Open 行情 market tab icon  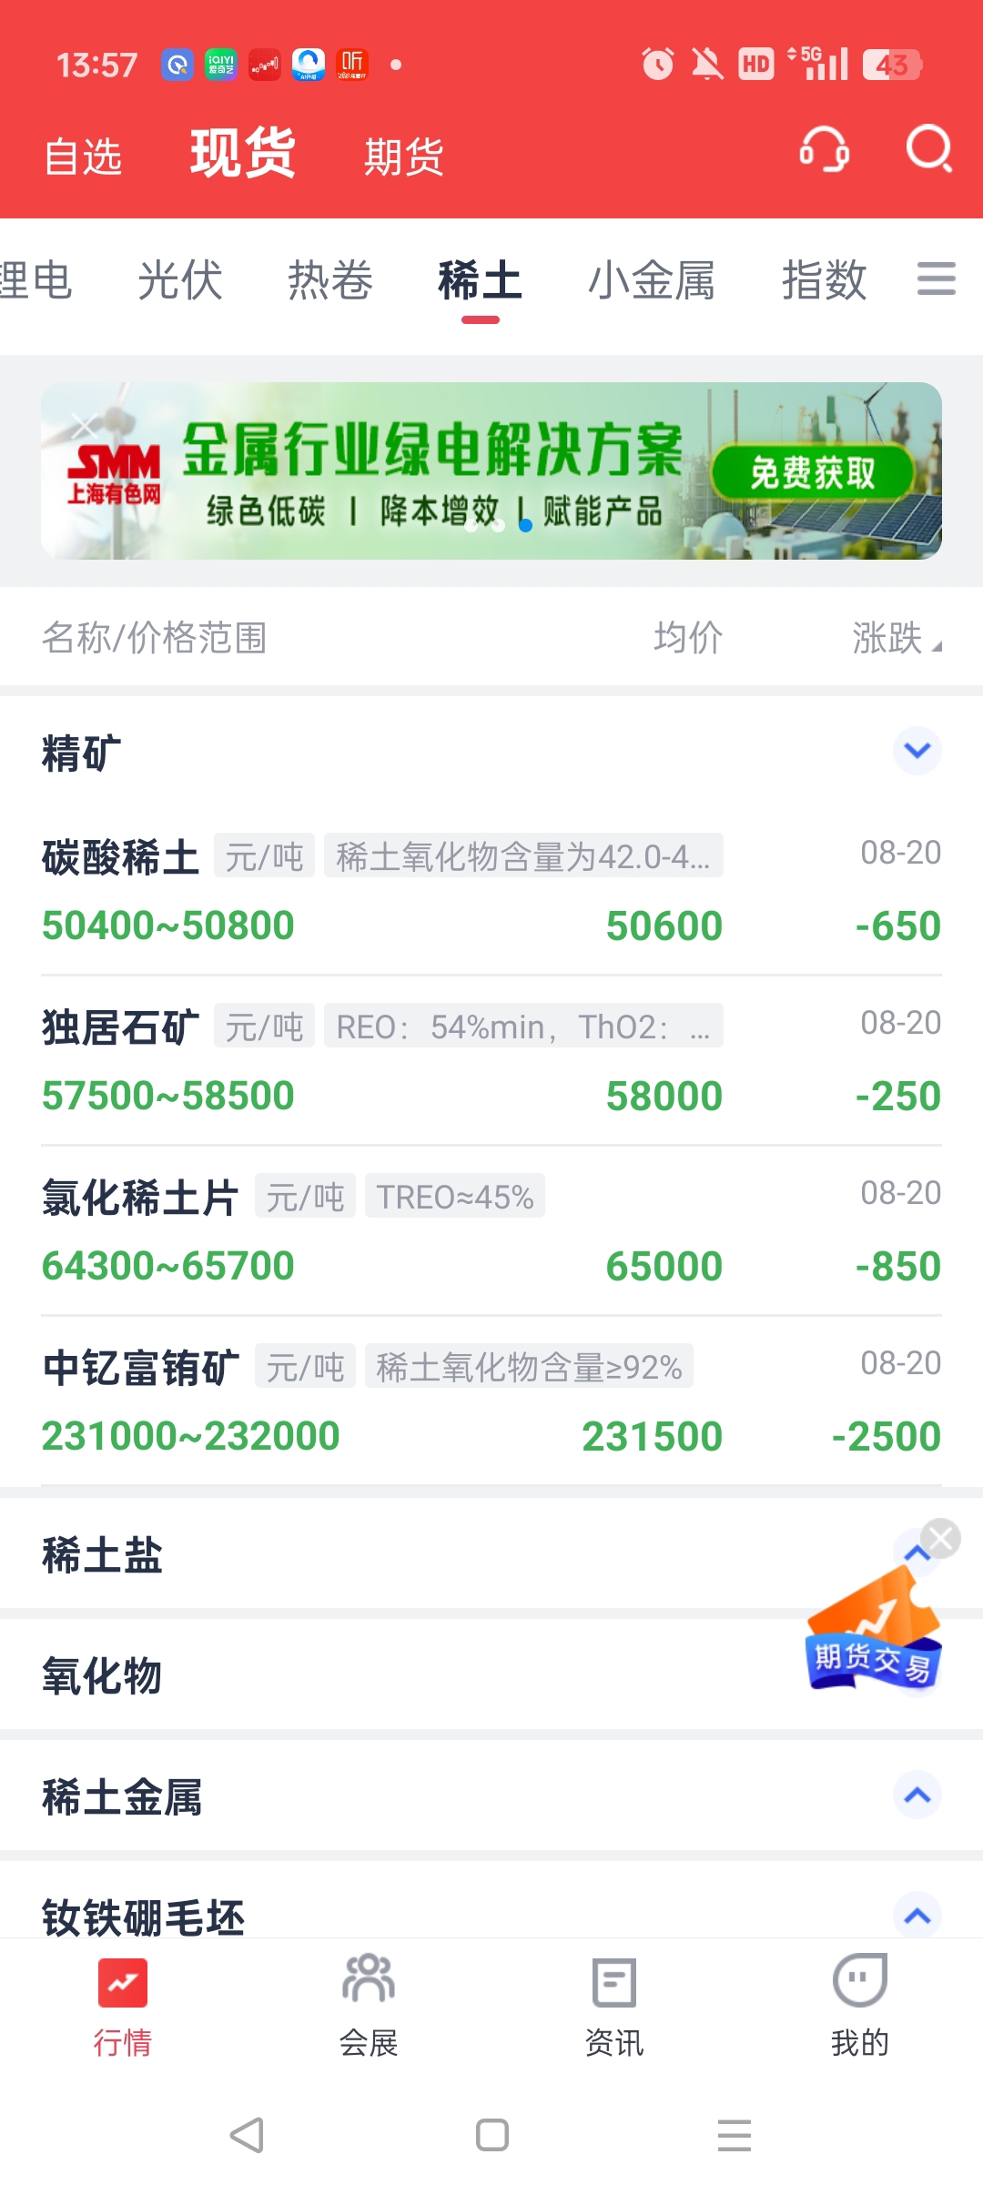123,1983
